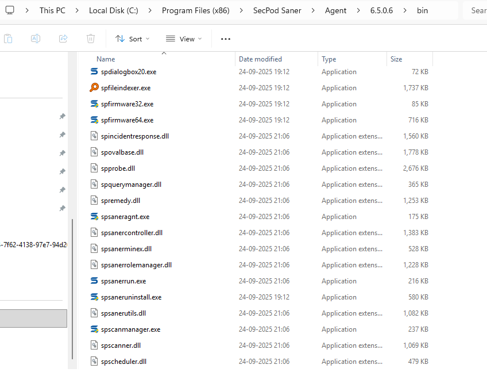This screenshot has width=487, height=380.
Task: Select the highlighted item in navigation pane
Action: pos(33,318)
